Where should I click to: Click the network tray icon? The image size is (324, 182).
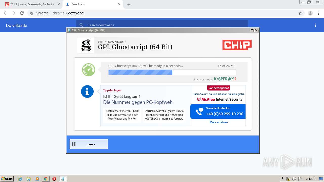(288, 179)
